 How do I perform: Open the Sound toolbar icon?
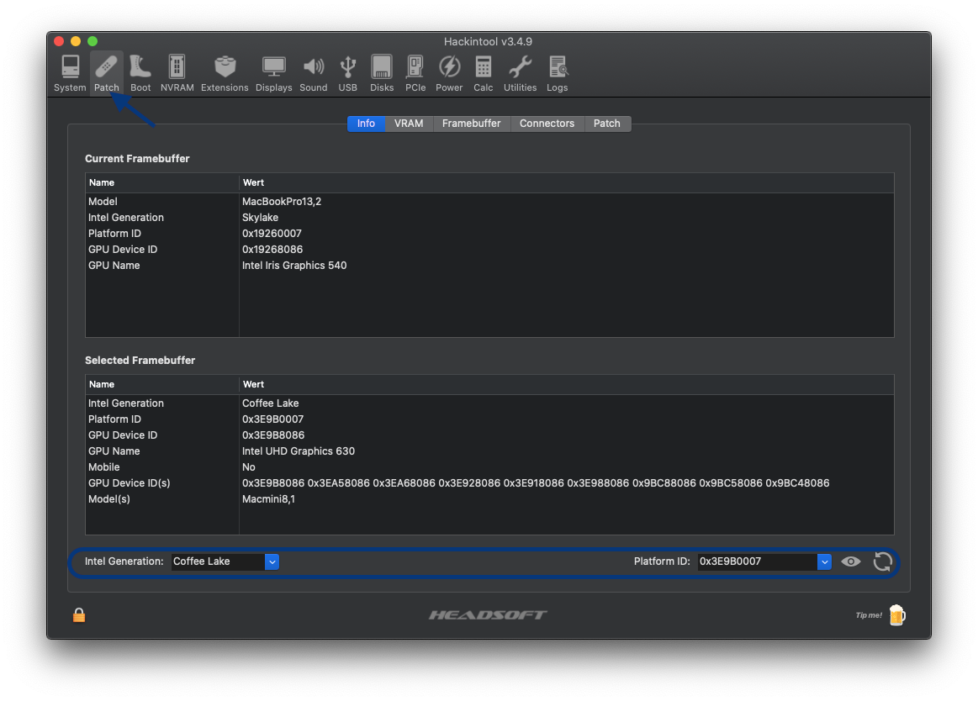tap(313, 73)
